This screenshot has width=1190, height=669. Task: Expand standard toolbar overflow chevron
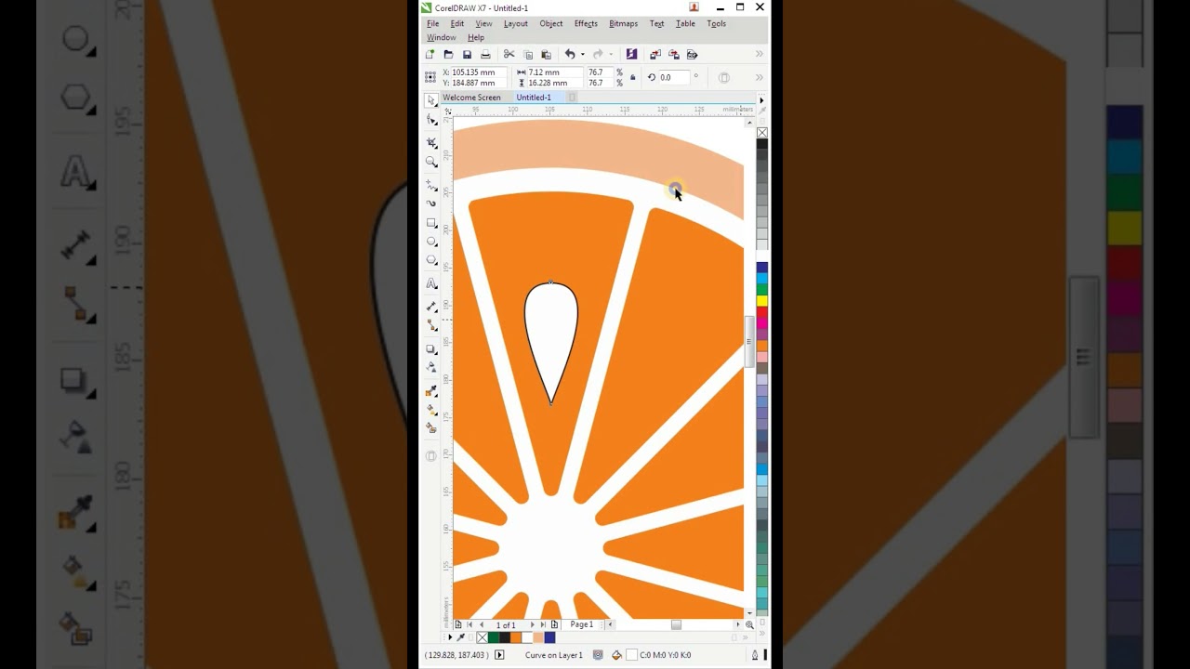click(x=760, y=55)
